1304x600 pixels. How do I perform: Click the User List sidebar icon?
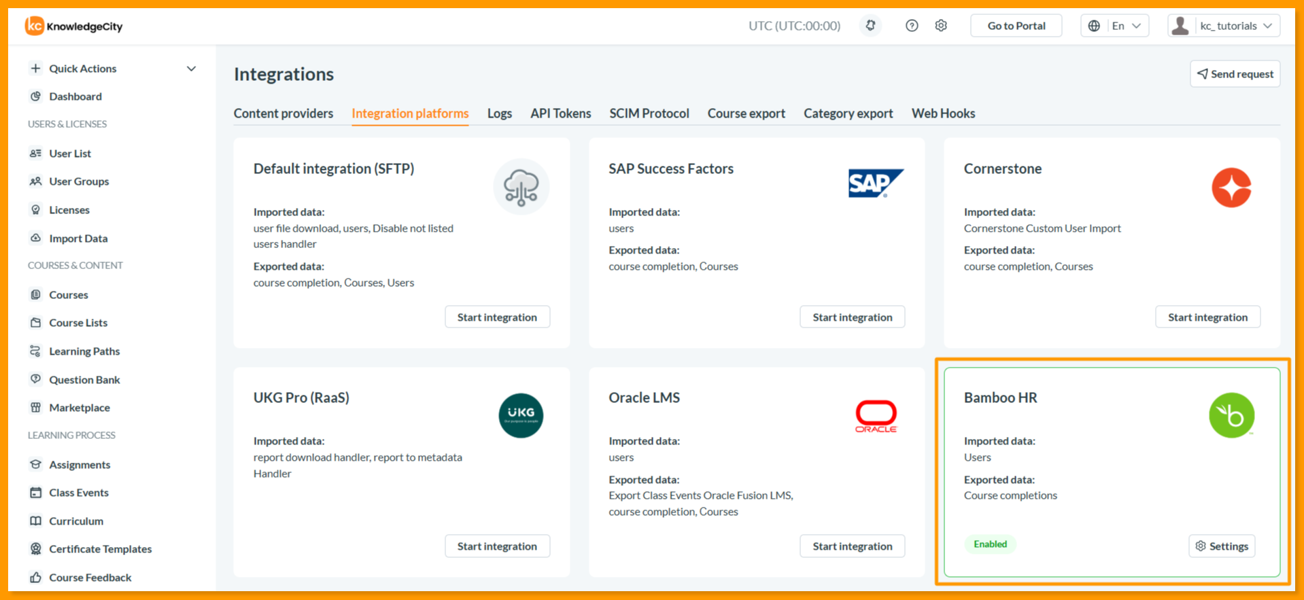click(x=36, y=154)
